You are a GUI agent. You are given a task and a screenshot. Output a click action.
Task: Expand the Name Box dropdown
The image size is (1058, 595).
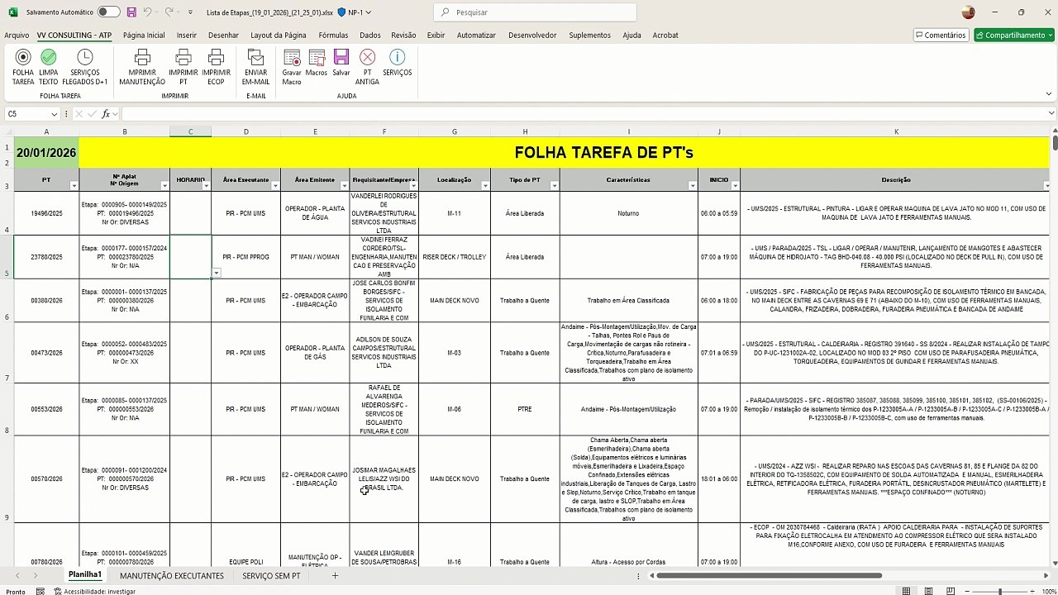pos(54,114)
